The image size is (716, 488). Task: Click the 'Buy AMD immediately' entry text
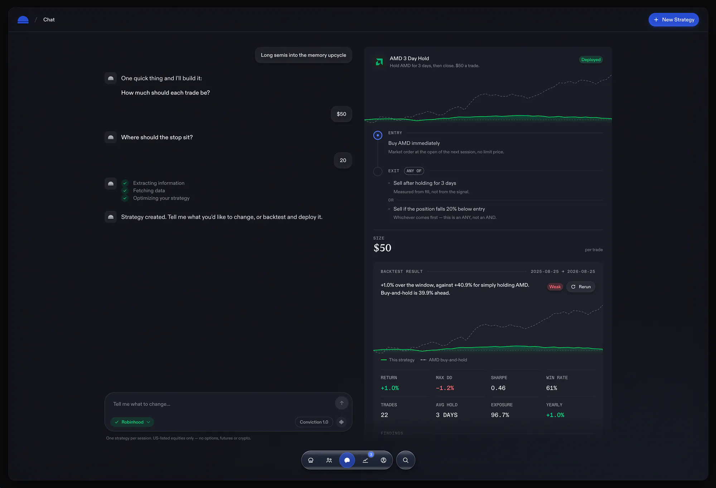tap(414, 143)
